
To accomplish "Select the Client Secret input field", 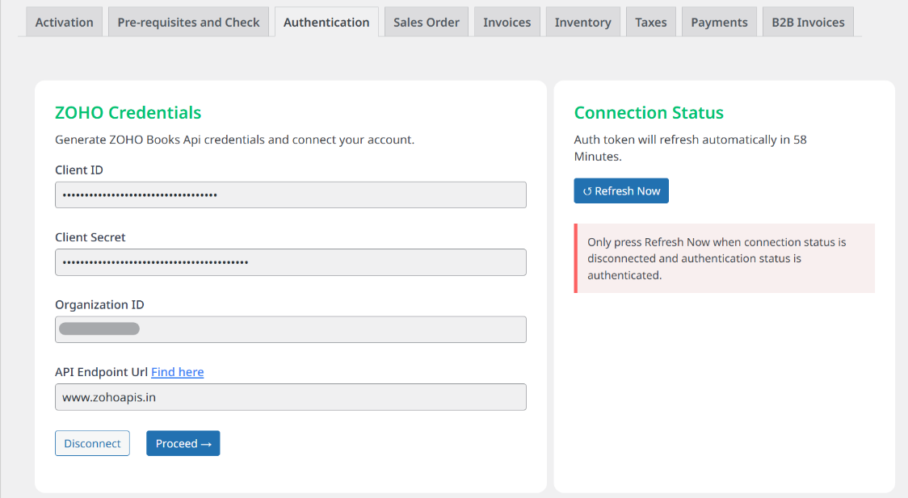I will tap(290, 262).
